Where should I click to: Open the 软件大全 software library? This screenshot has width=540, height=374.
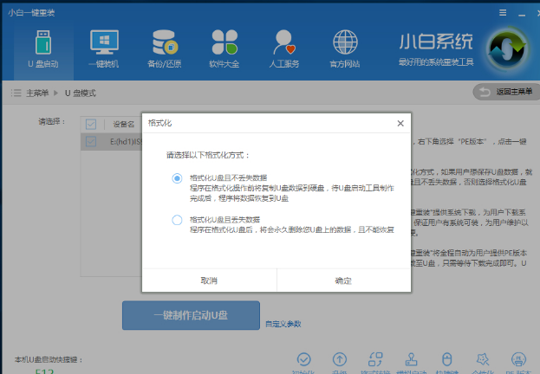click(223, 48)
